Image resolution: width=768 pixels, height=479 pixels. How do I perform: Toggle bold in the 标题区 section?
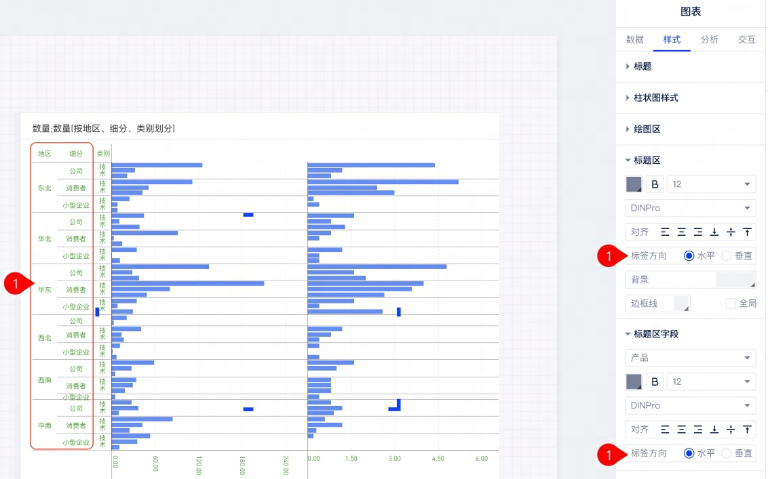(x=655, y=184)
